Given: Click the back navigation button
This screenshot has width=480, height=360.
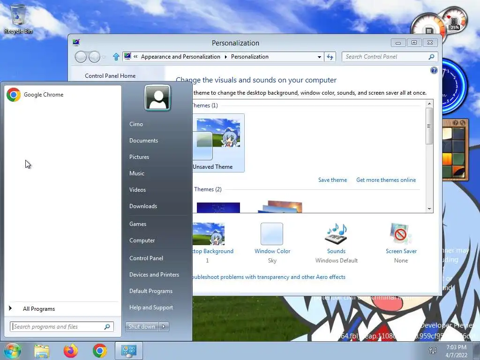Looking at the screenshot, I should tap(81, 57).
